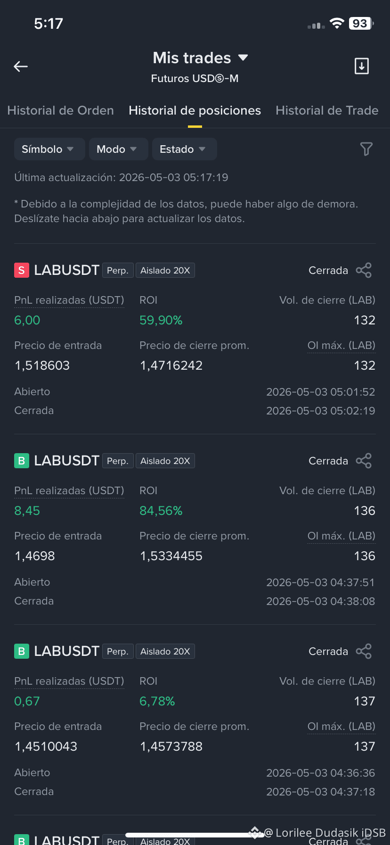This screenshot has width=390, height=845.
Task: Expand the Mis trades dropdown title
Action: [200, 58]
